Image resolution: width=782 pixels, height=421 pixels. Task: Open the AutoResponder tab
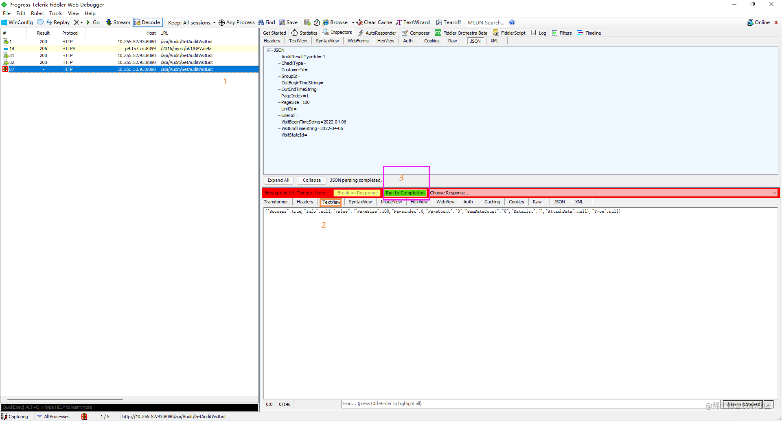[377, 33]
